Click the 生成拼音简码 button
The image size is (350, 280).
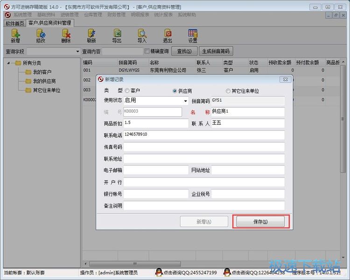click(x=216, y=51)
